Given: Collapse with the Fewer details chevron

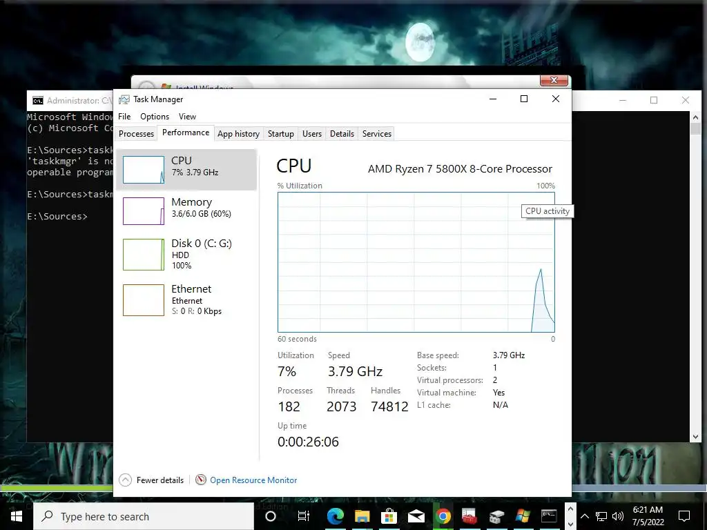Looking at the screenshot, I should (126, 480).
